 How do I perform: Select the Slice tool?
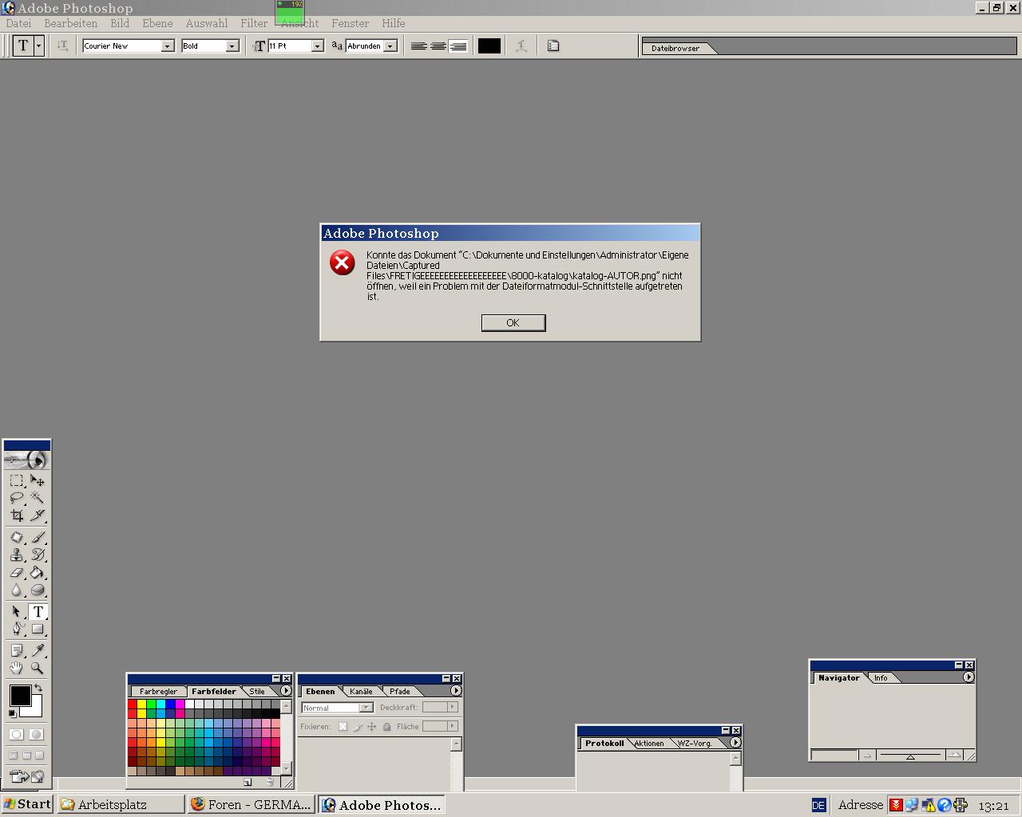37,515
